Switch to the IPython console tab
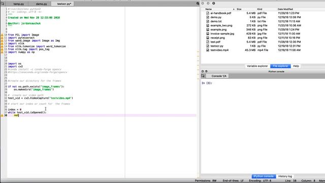Screen dimensions: 325x183 point(264,176)
